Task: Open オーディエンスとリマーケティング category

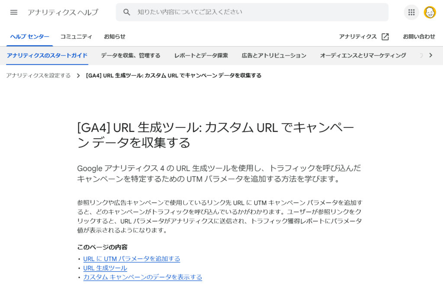Action: point(363,55)
